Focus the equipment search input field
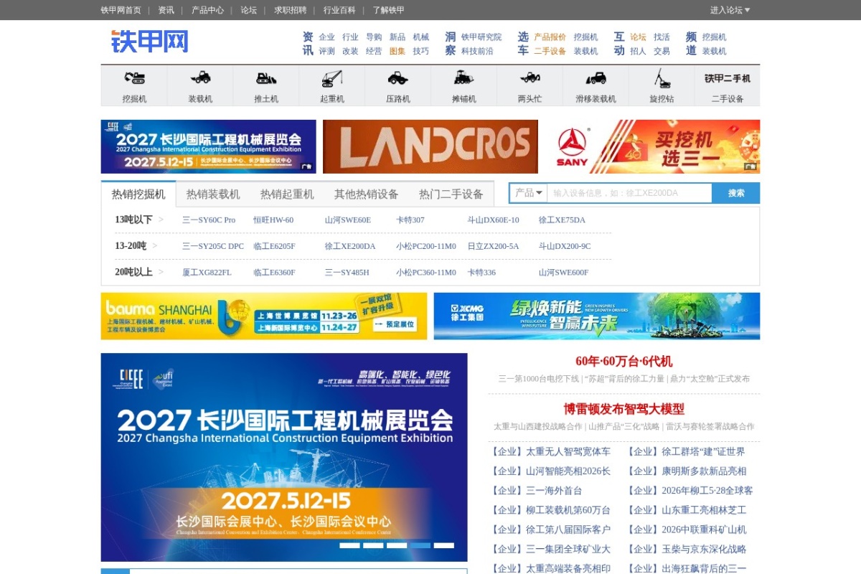This screenshot has width=861, height=574. click(629, 193)
